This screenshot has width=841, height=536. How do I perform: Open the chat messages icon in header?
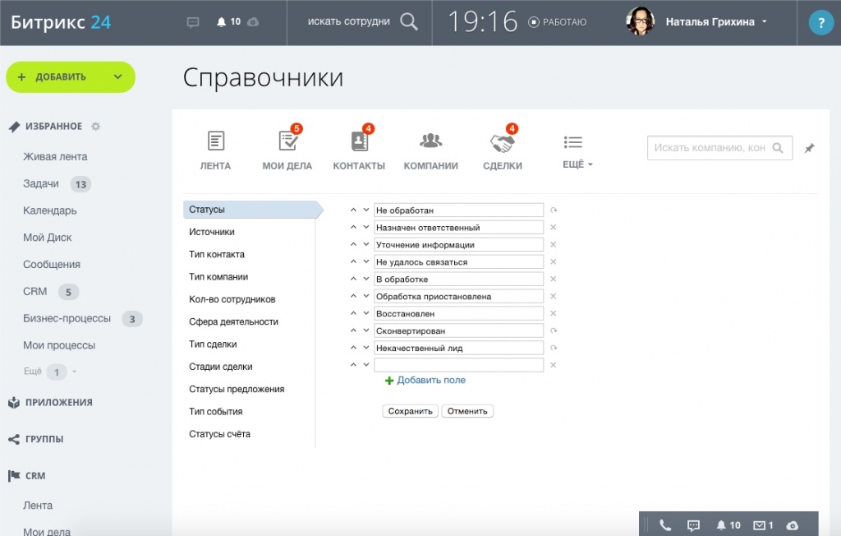pos(193,22)
